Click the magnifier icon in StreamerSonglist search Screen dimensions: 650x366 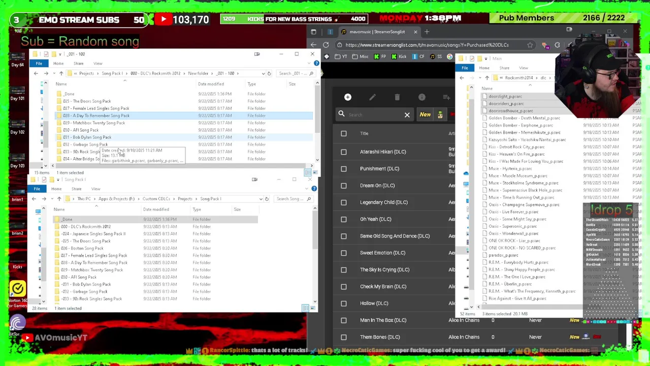[341, 114]
